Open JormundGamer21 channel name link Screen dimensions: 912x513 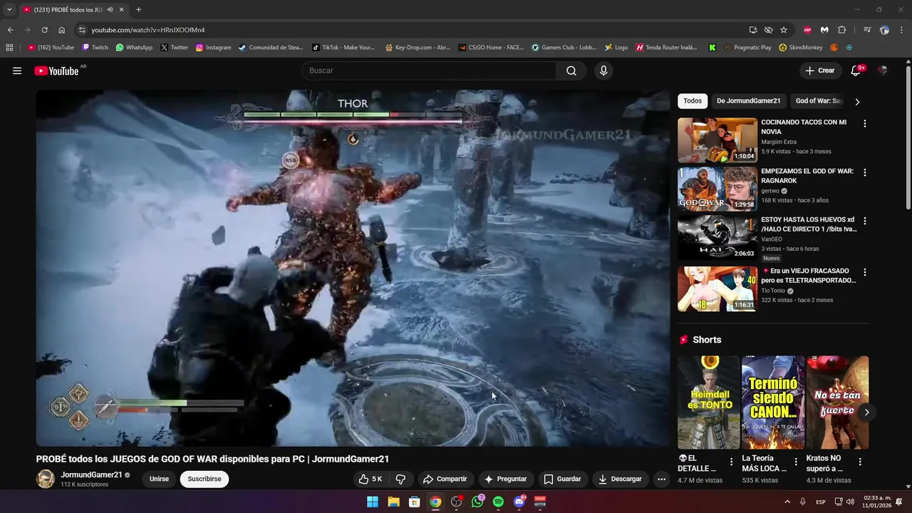[91, 475]
